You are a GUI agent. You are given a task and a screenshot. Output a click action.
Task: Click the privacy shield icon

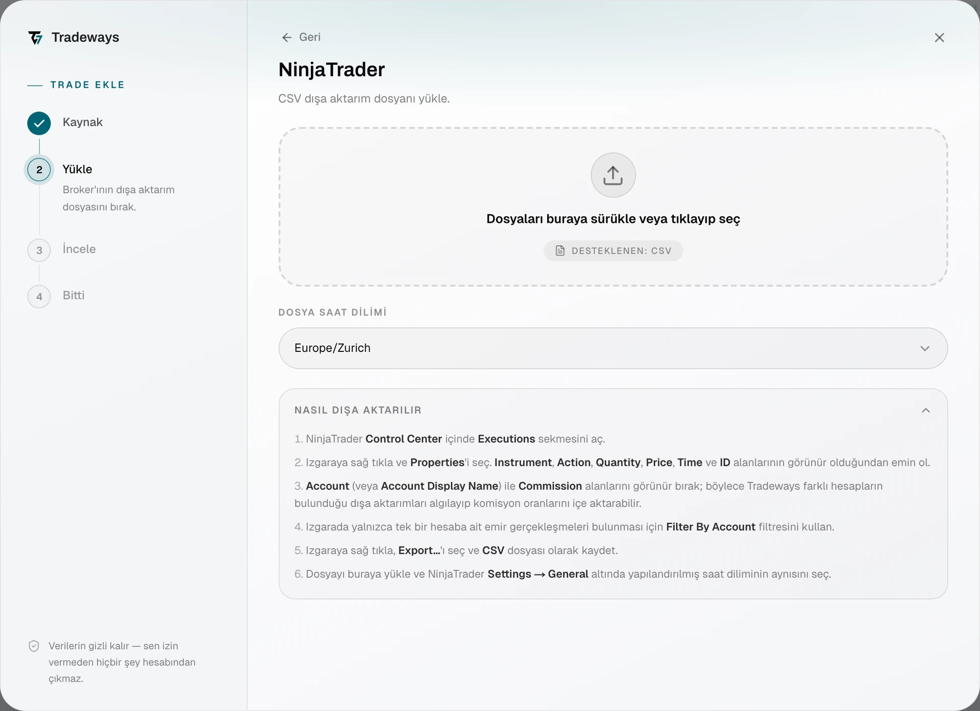tap(34, 646)
